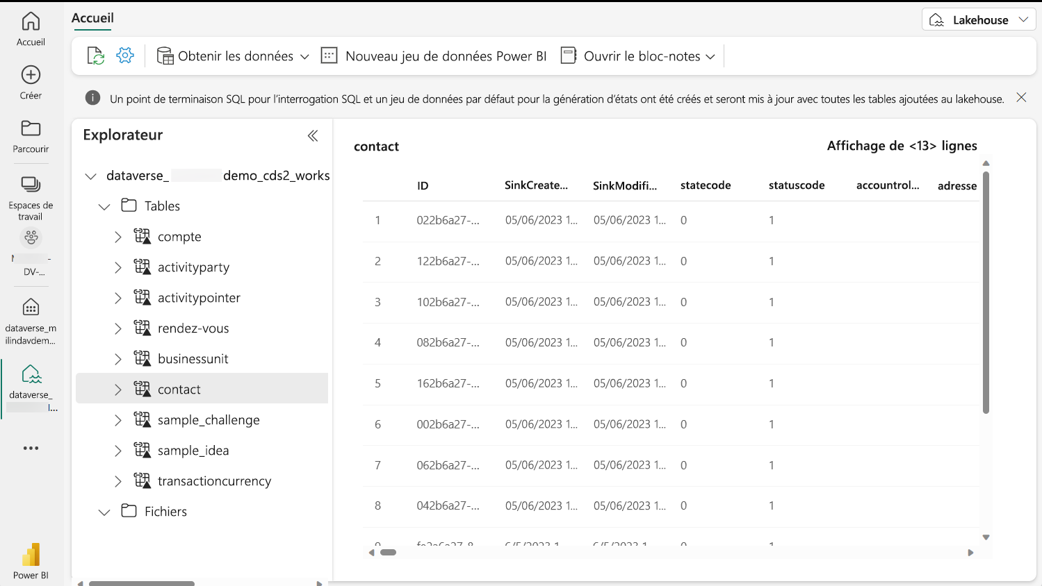1042x586 pixels.
Task: Open the DV- workspace icon
Action: tap(31, 238)
